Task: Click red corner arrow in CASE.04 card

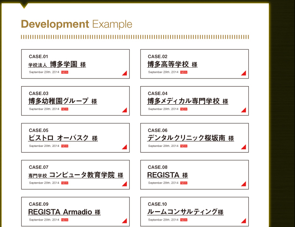Action: 243,110
